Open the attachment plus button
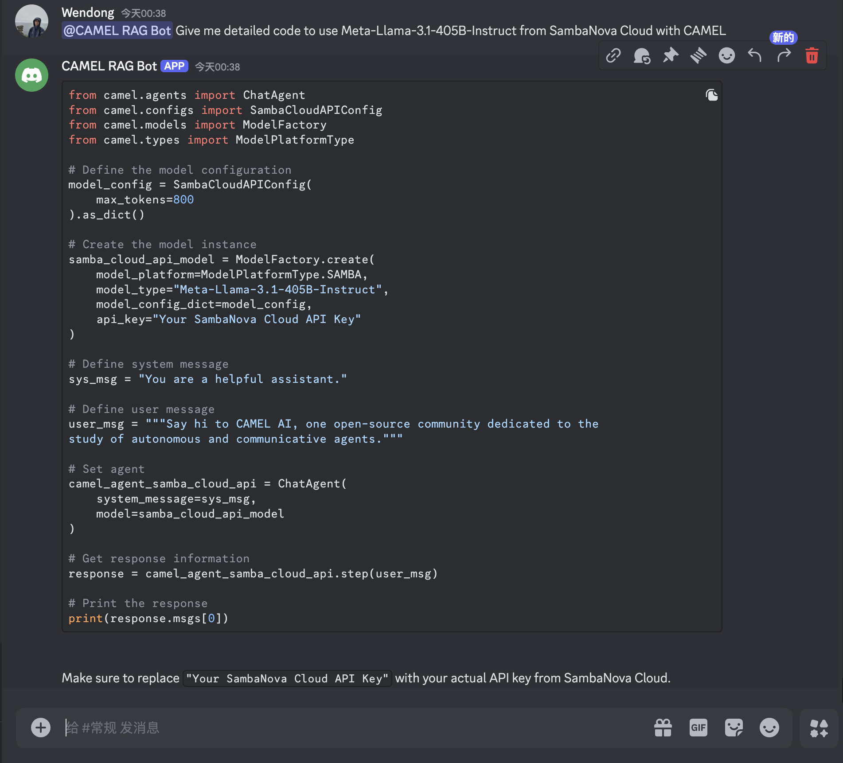Screen dimensions: 843x763 coord(41,728)
